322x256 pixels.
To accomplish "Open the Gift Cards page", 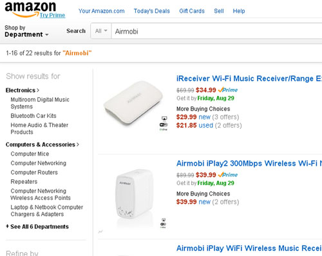I will tap(192, 11).
